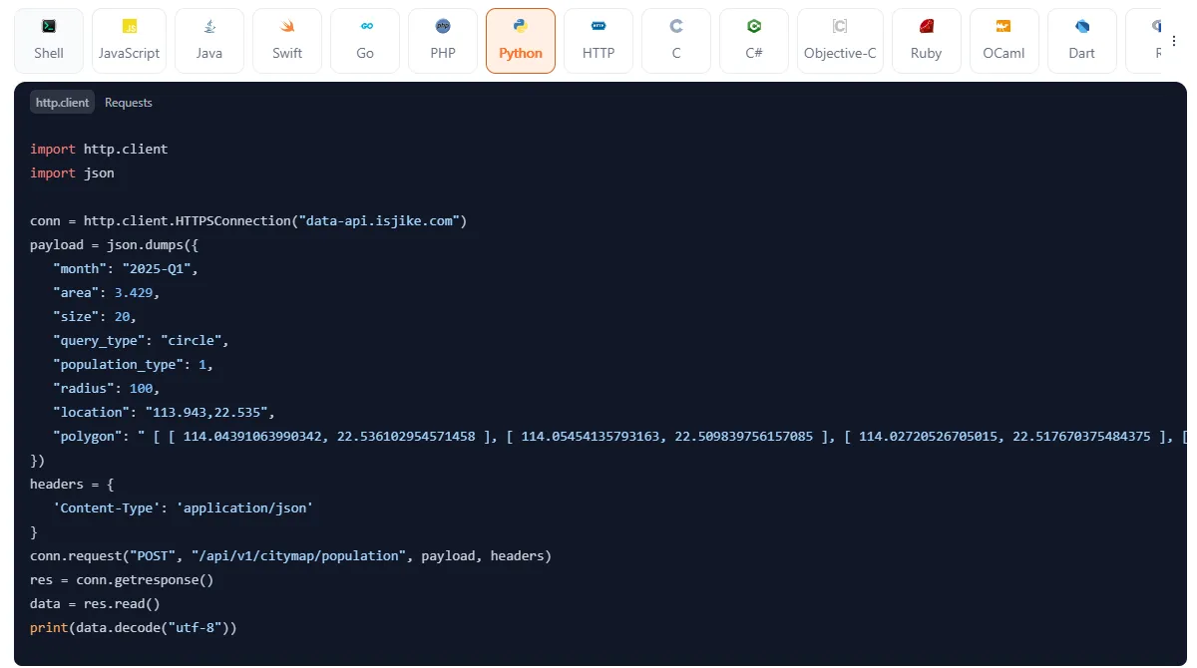The image size is (1197, 668).
Task: Select the highlighted Python tab
Action: tap(521, 41)
